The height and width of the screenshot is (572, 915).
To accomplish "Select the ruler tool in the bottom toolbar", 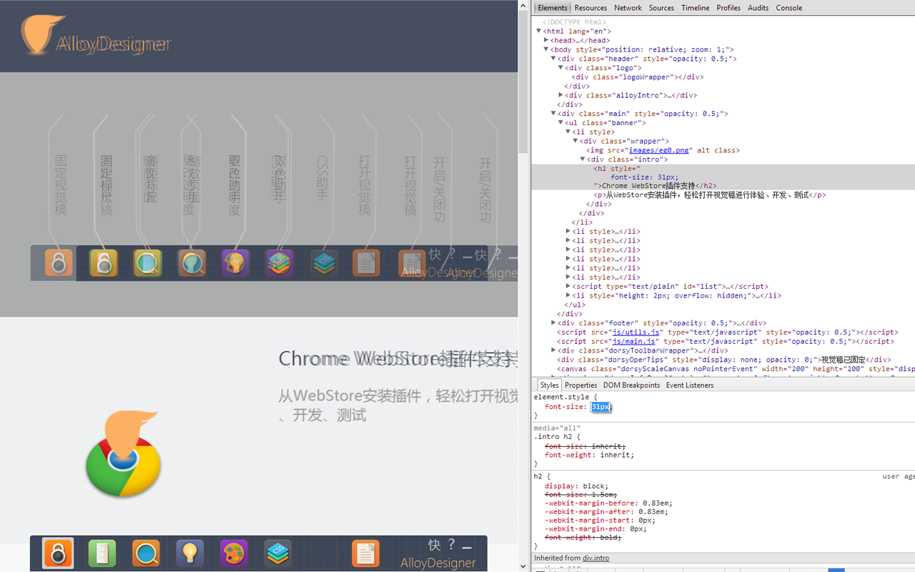I will [x=102, y=553].
